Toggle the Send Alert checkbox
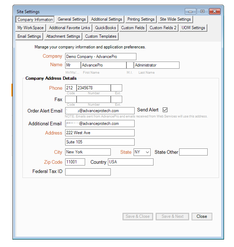Viewport: 234px width, 247px height. coord(165,110)
